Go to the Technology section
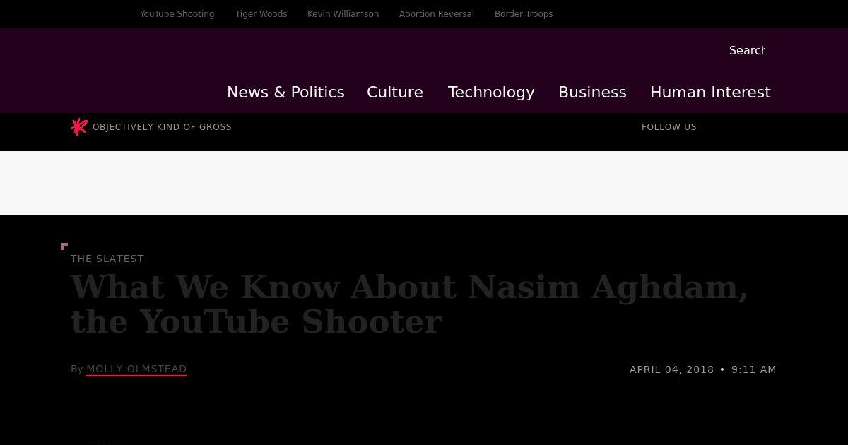Viewport: 848px width, 445px height. click(x=491, y=93)
